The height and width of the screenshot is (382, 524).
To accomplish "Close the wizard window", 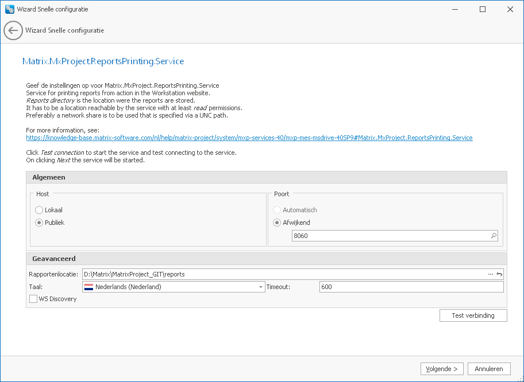I will 510,9.
